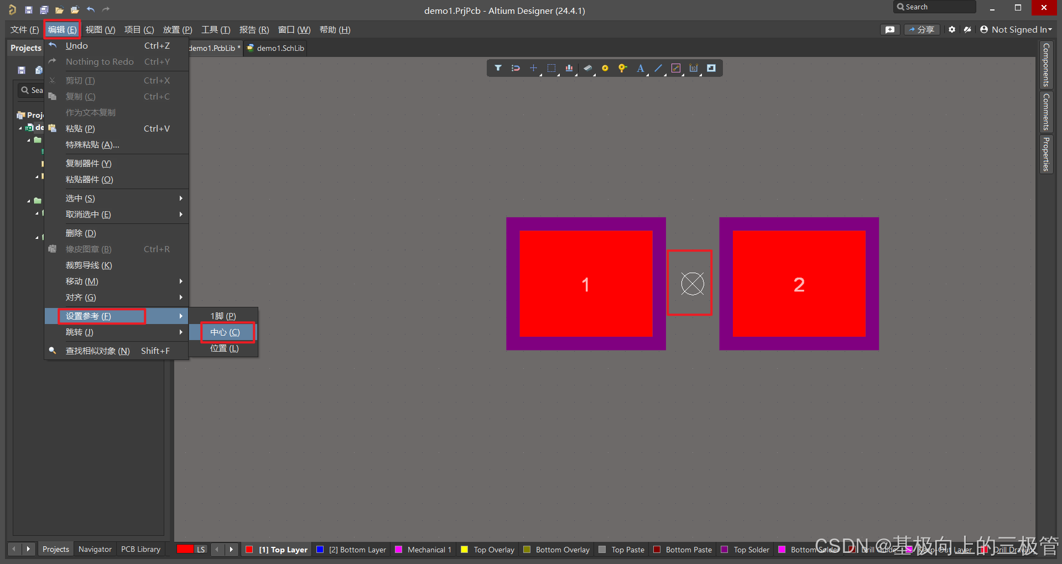1062x564 pixels.
Task: Expand the 选中 (S) submenu
Action: [117, 198]
